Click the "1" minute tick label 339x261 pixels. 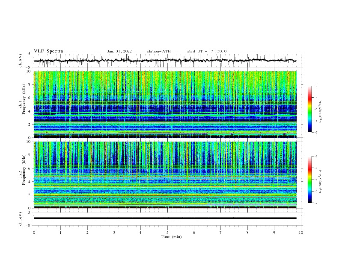[x=60, y=232]
